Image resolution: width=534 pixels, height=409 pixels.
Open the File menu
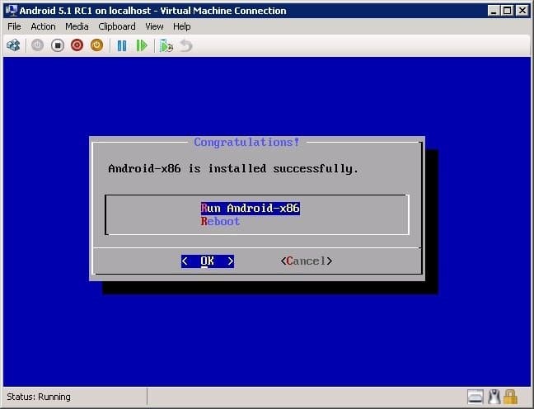click(x=14, y=26)
